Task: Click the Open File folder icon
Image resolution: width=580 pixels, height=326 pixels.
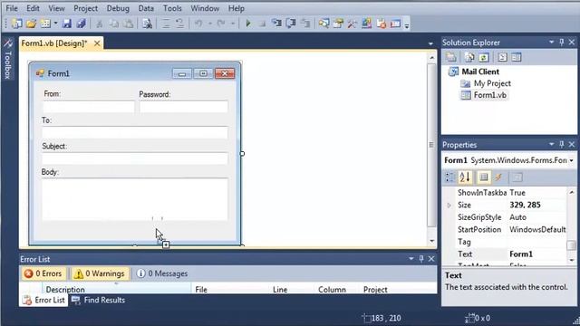Action: (31, 24)
